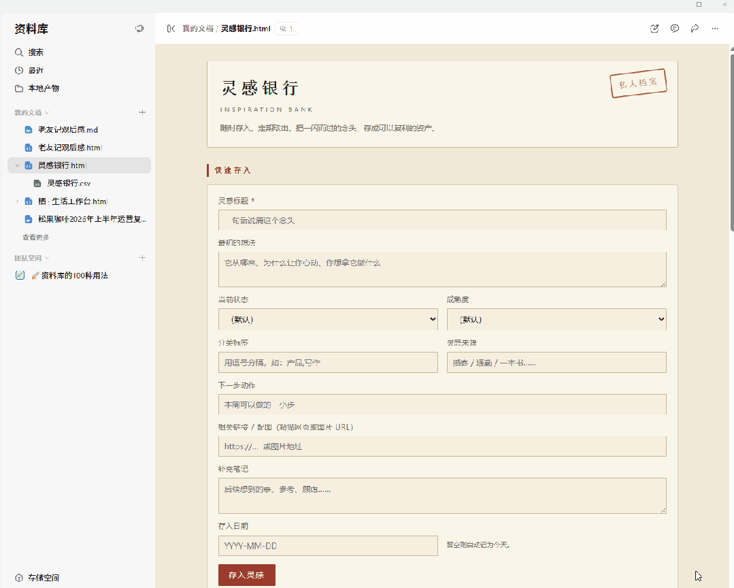This screenshot has width=734, height=588.
Task: Open the comments icon in the top toolbar
Action: pyautogui.click(x=675, y=29)
